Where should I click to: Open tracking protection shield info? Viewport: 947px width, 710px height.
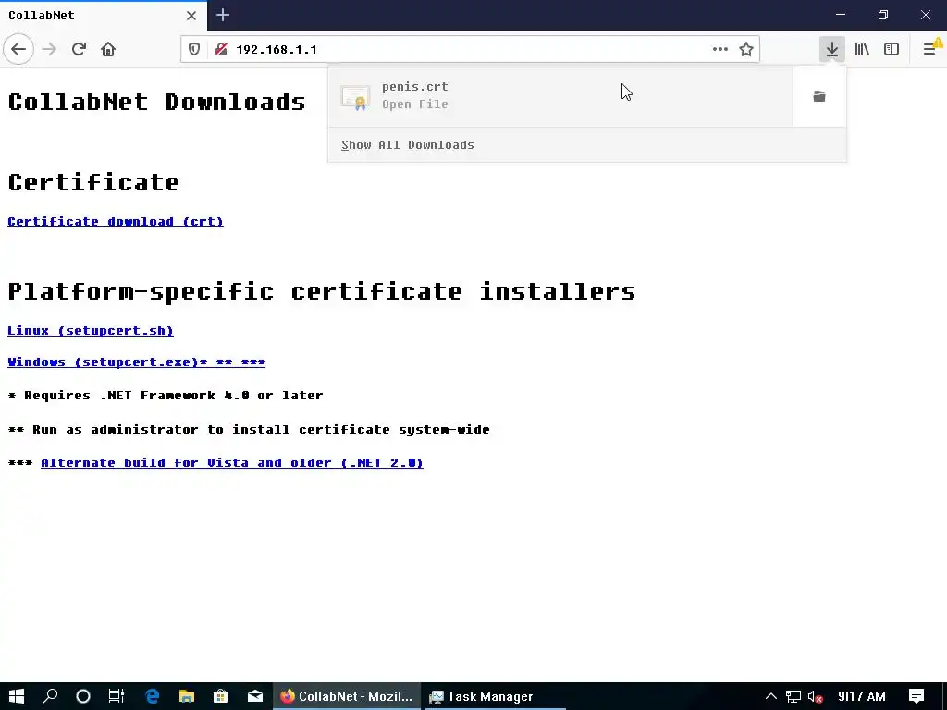coord(194,49)
